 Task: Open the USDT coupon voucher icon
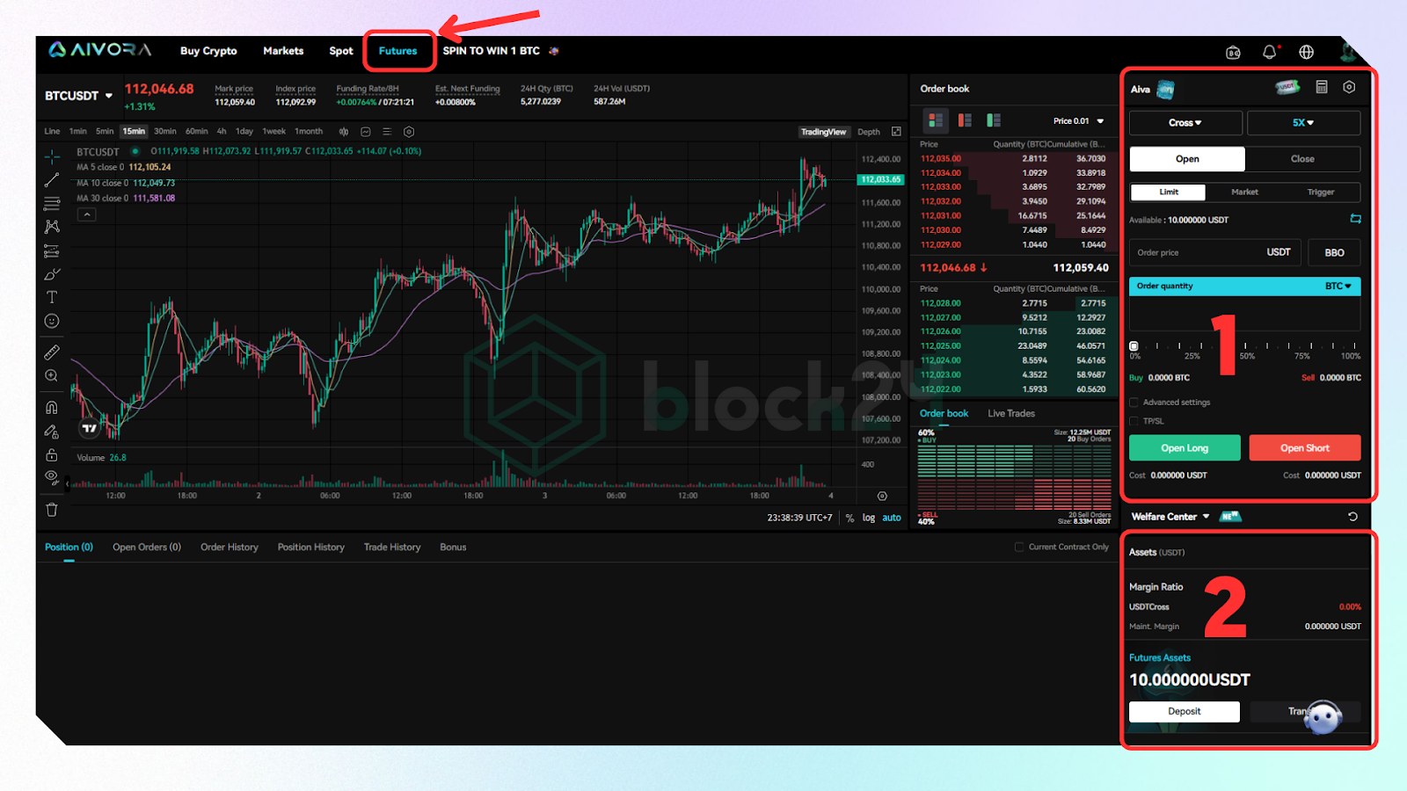[1287, 87]
